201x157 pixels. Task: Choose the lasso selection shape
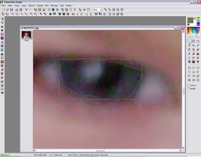(189, 76)
